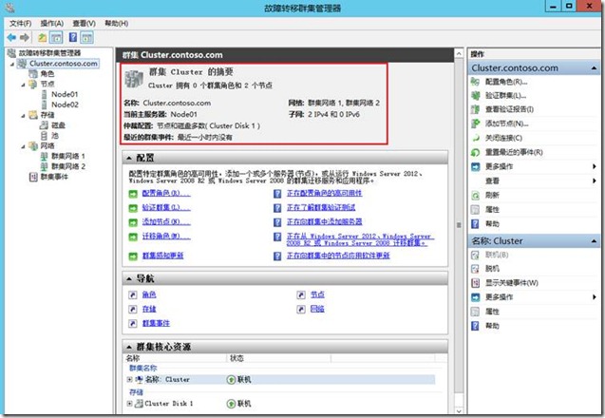Click the 验证群集(L)... link in 配置 section
This screenshot has height=418, width=605.
coord(166,208)
